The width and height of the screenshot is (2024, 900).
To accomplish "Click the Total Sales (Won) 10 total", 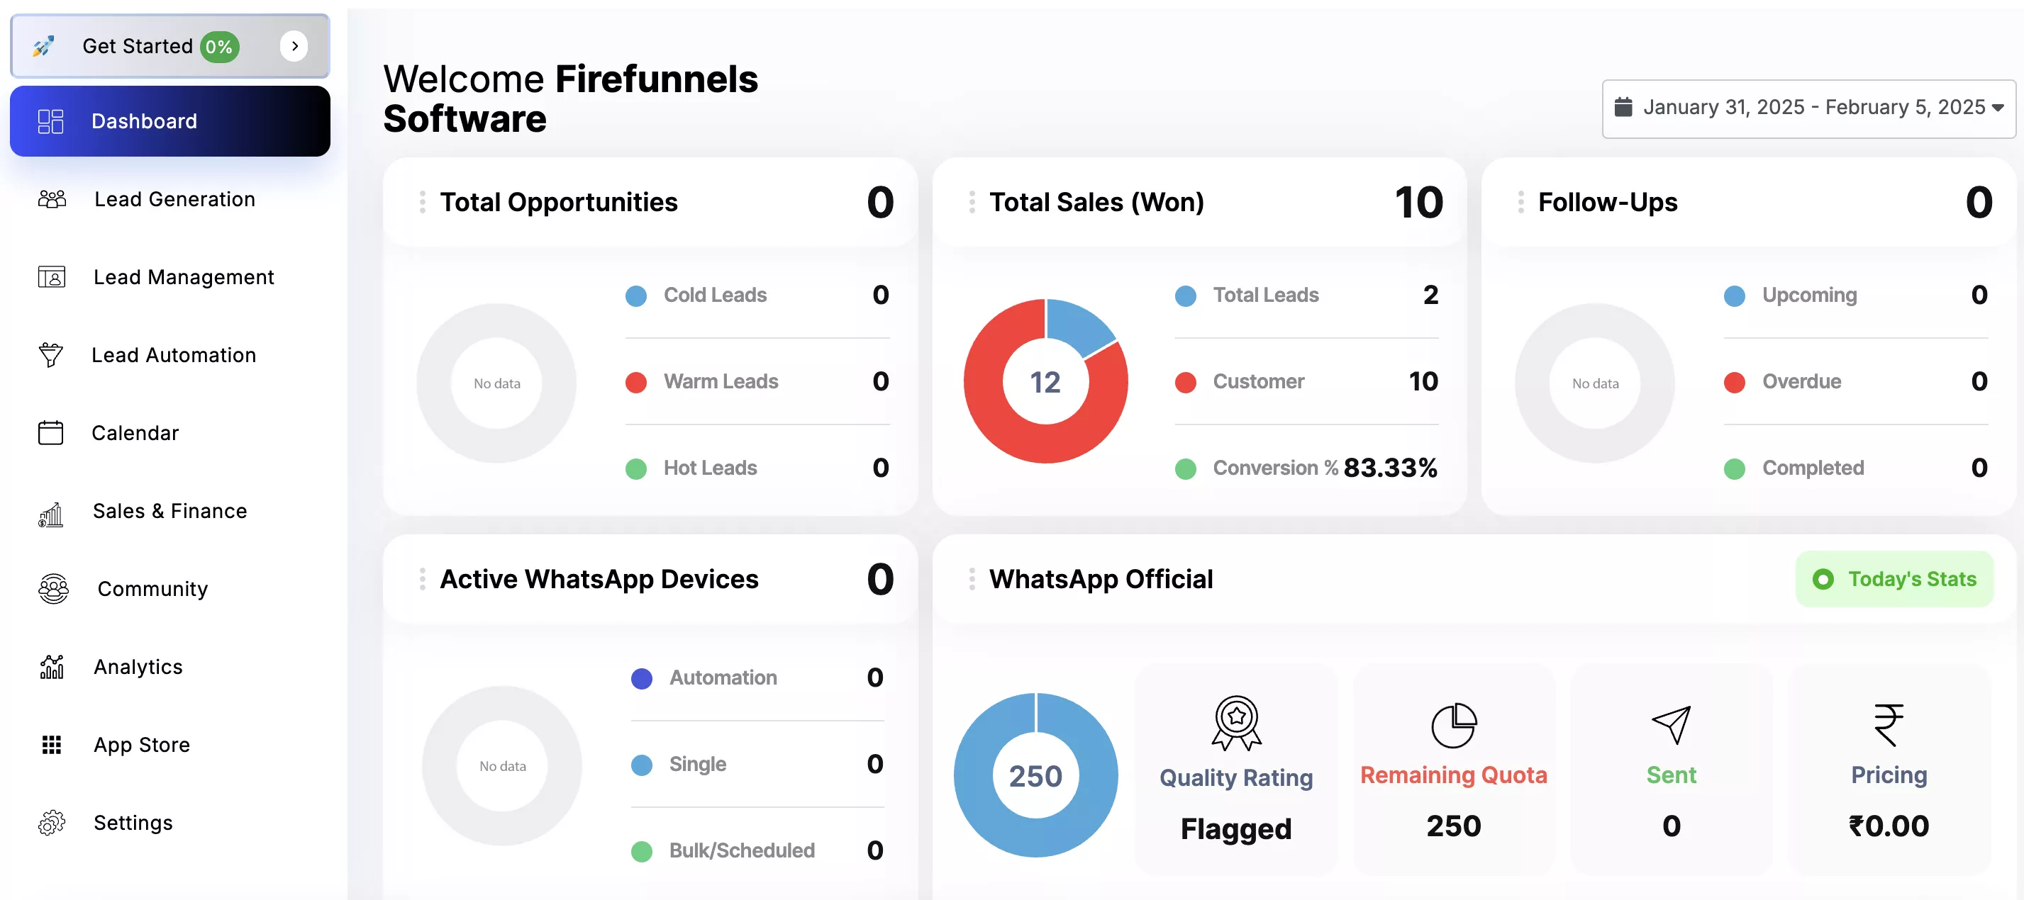I will tap(1418, 203).
